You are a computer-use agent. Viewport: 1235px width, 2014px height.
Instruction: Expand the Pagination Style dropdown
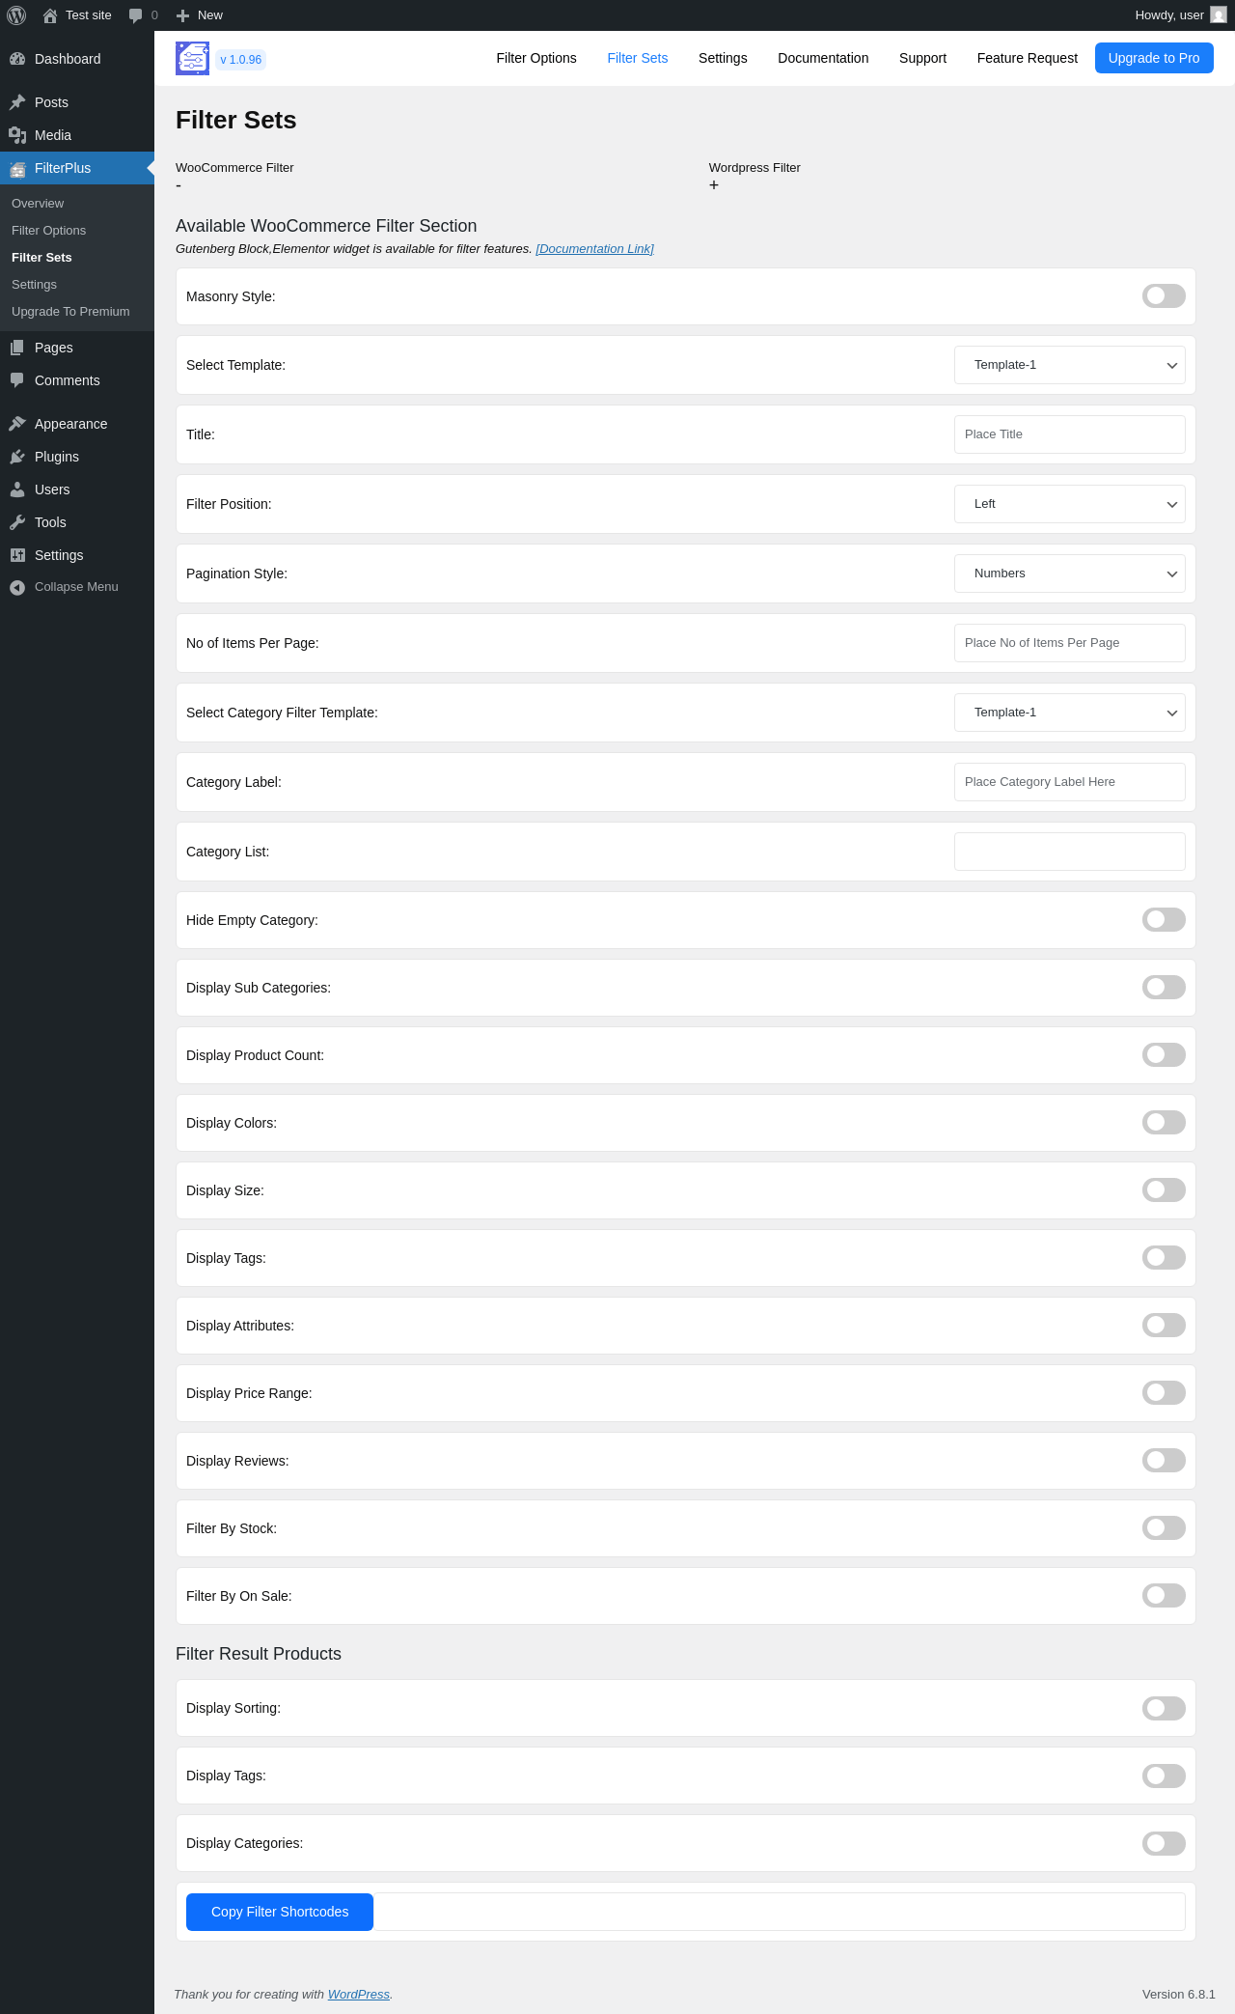pos(1070,573)
